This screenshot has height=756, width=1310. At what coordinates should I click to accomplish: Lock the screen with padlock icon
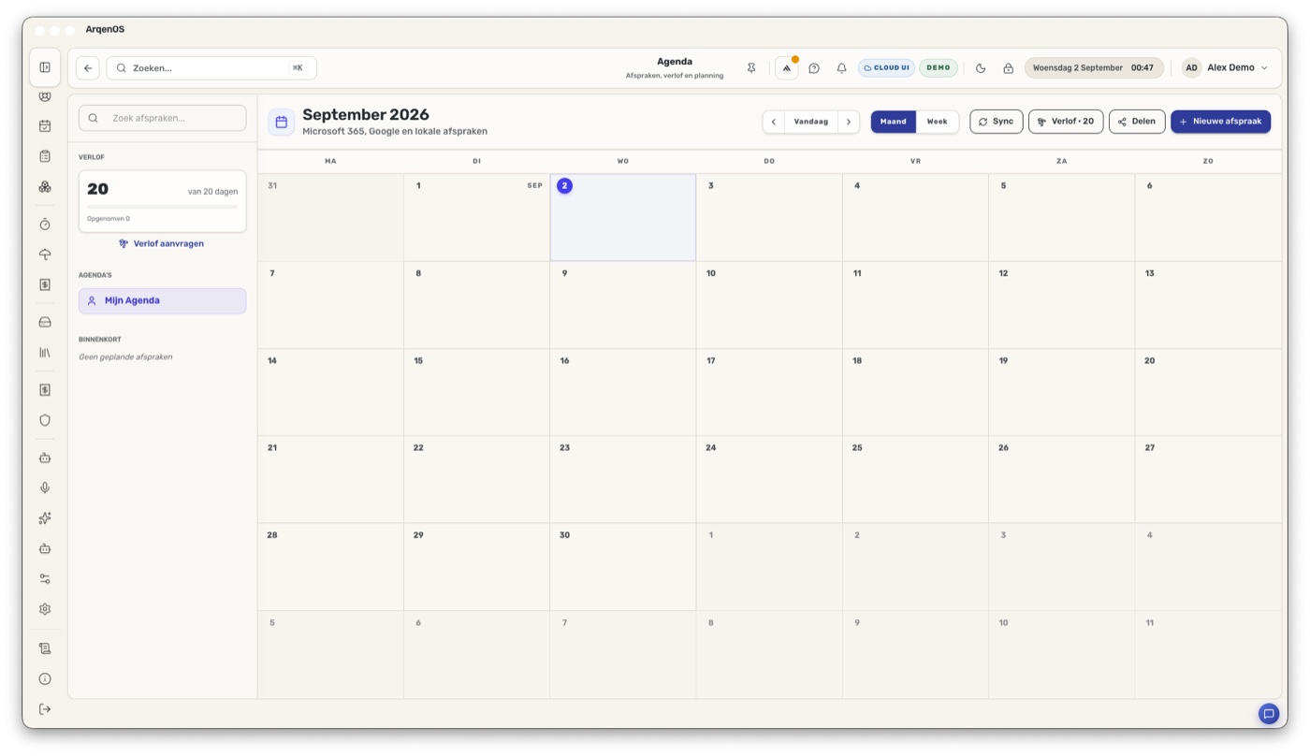[x=1008, y=68]
